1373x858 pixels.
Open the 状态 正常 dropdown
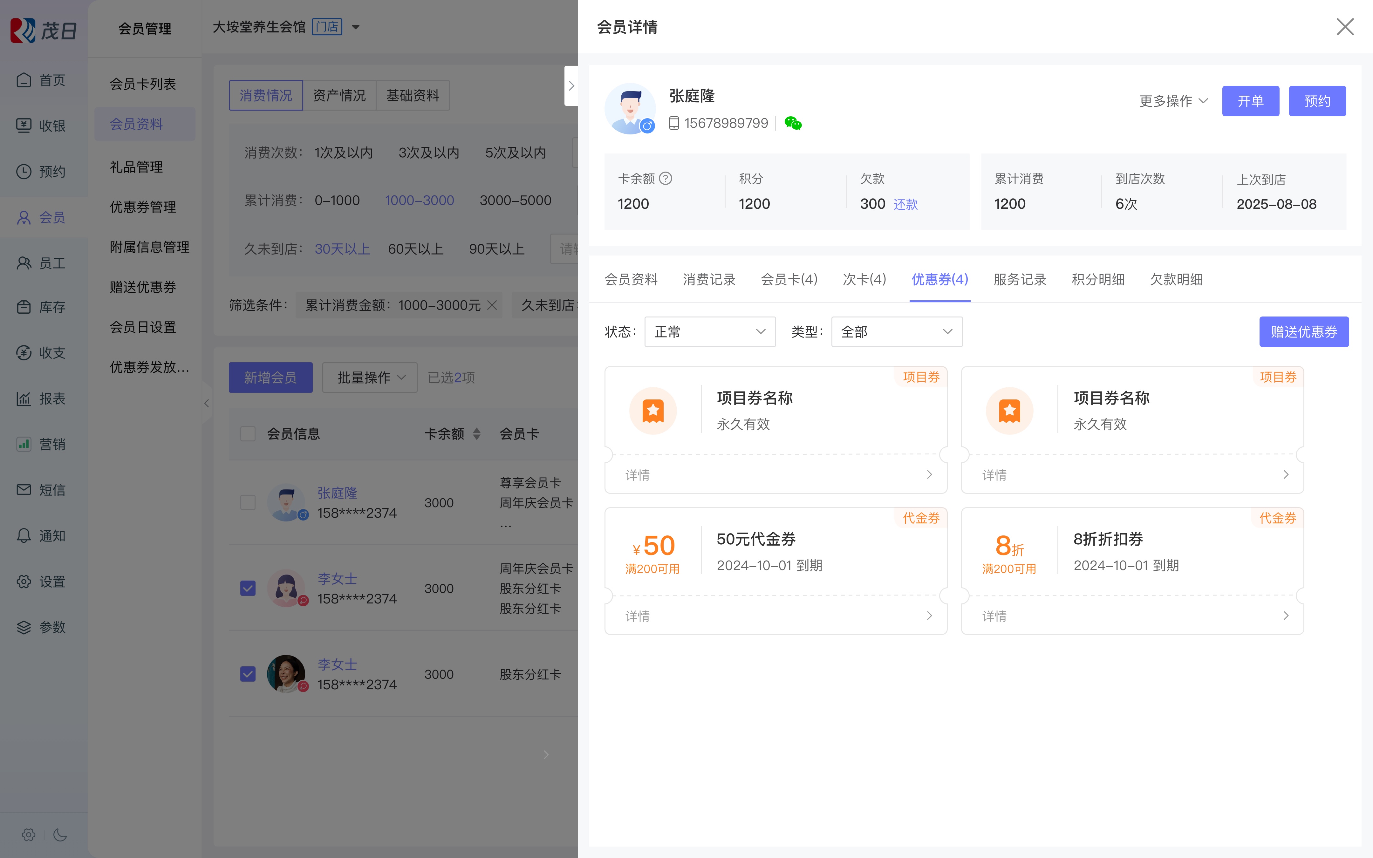(x=710, y=332)
